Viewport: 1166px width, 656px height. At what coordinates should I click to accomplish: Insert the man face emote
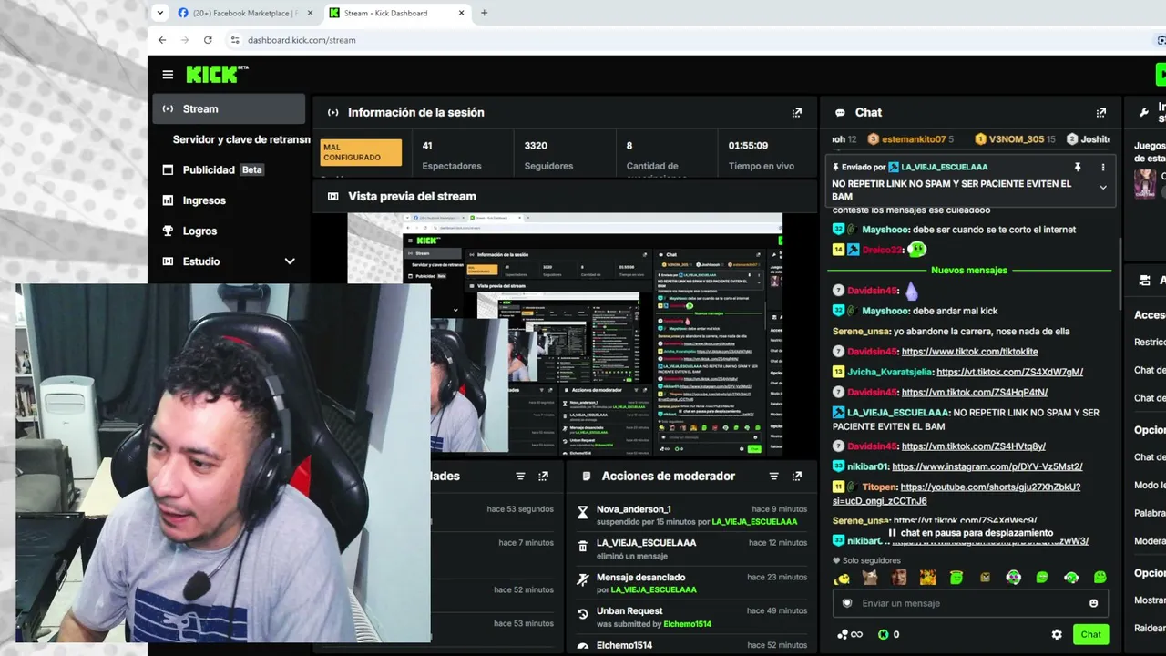pyautogui.click(x=899, y=578)
